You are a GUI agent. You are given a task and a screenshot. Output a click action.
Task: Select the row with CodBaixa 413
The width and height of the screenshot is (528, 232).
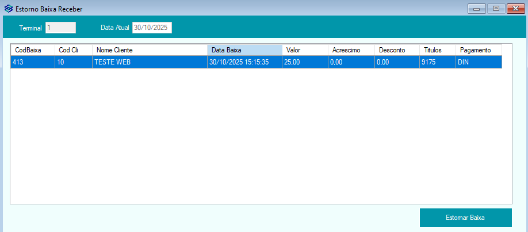point(32,62)
